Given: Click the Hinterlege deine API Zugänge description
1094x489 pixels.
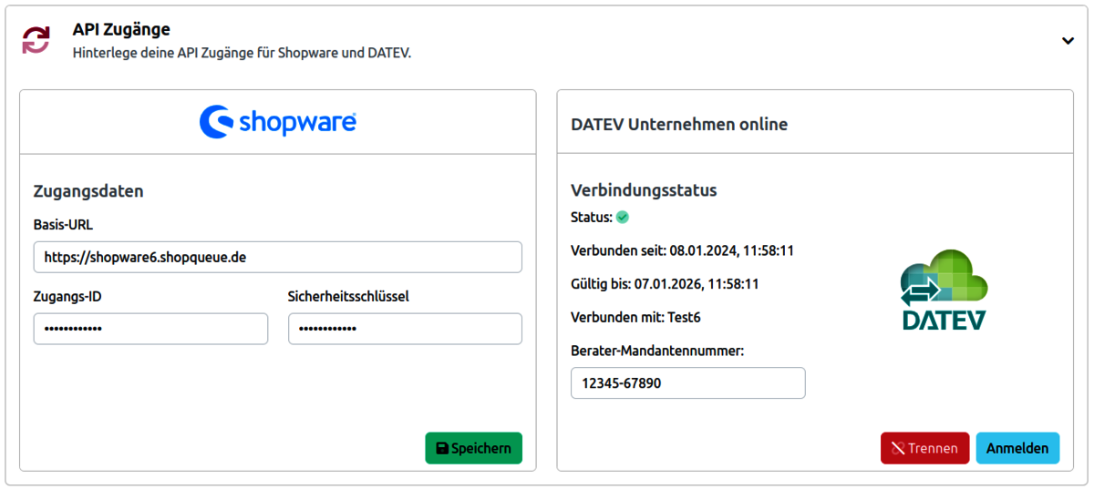Looking at the screenshot, I should [x=243, y=53].
